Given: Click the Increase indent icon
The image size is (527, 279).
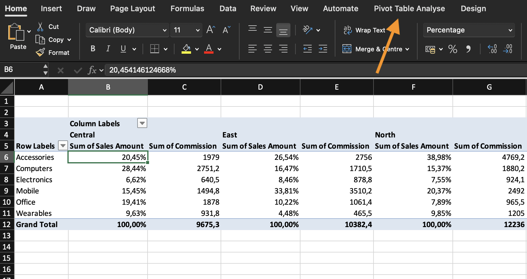Looking at the screenshot, I should [323, 49].
